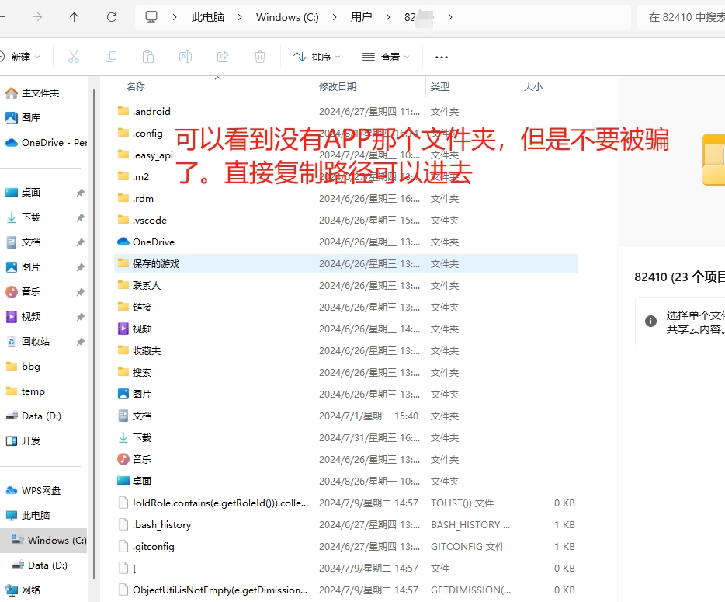Go up one directory level
Image resolution: width=725 pixels, height=602 pixels.
74,16
